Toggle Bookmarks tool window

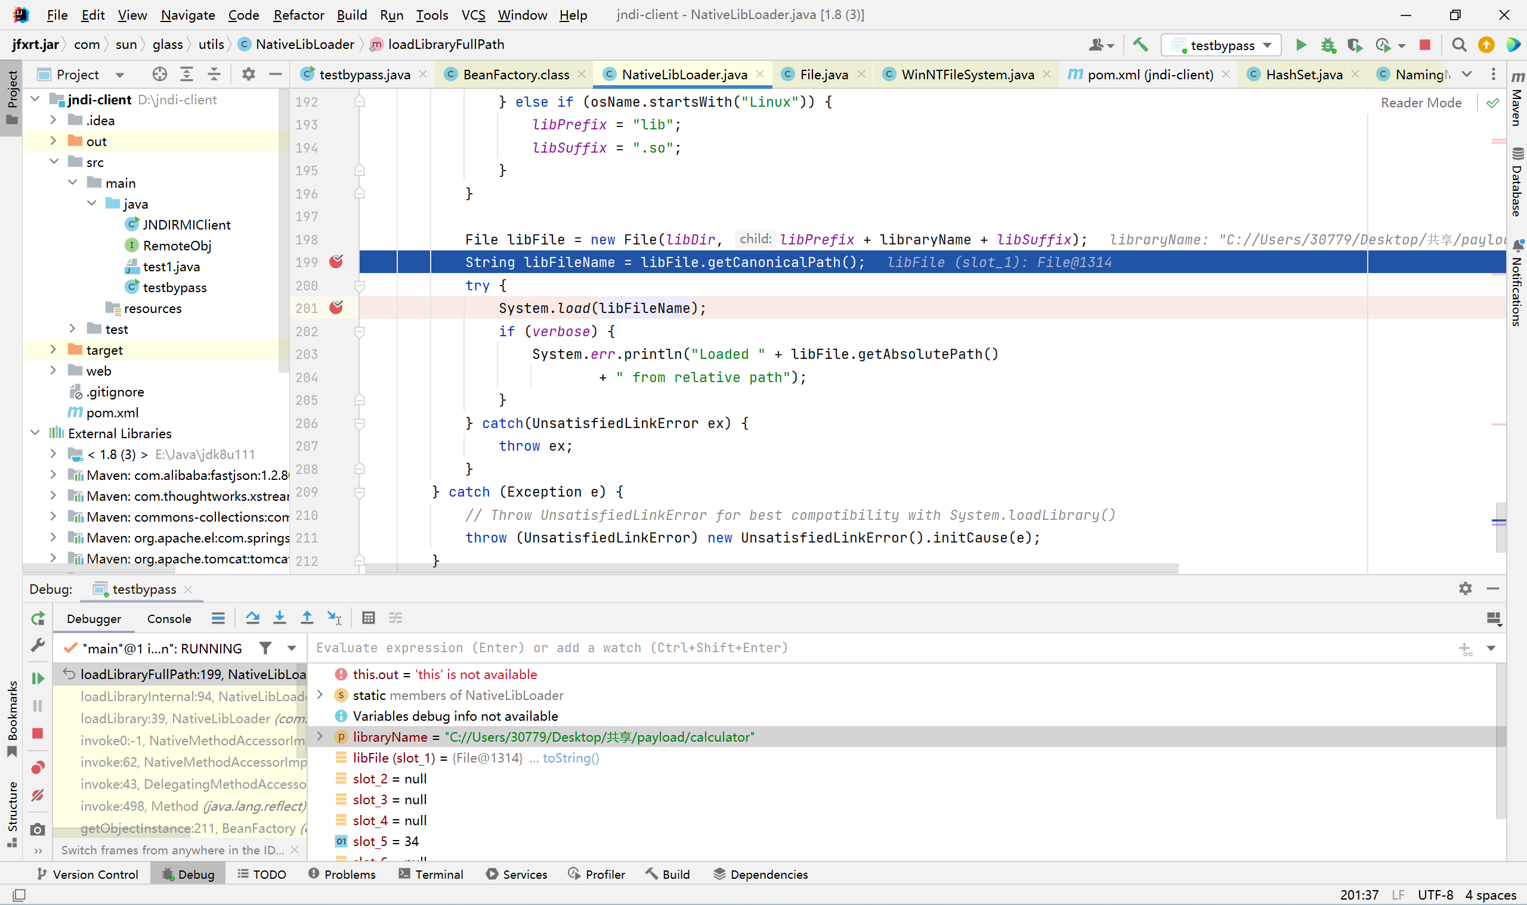click(11, 718)
